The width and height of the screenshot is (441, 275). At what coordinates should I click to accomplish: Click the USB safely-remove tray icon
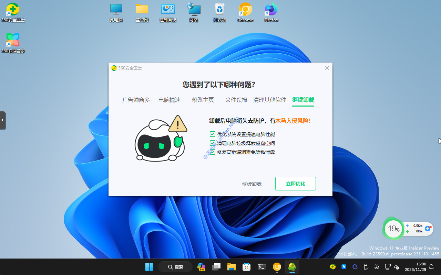366,267
